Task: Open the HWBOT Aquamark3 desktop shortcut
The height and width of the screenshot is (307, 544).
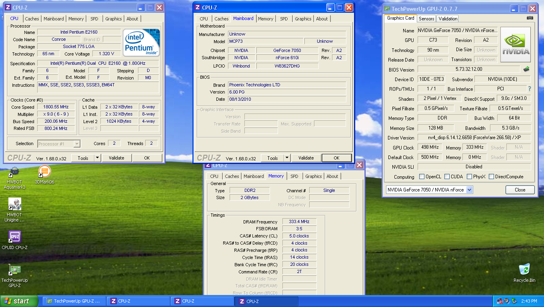Action: 14,178
